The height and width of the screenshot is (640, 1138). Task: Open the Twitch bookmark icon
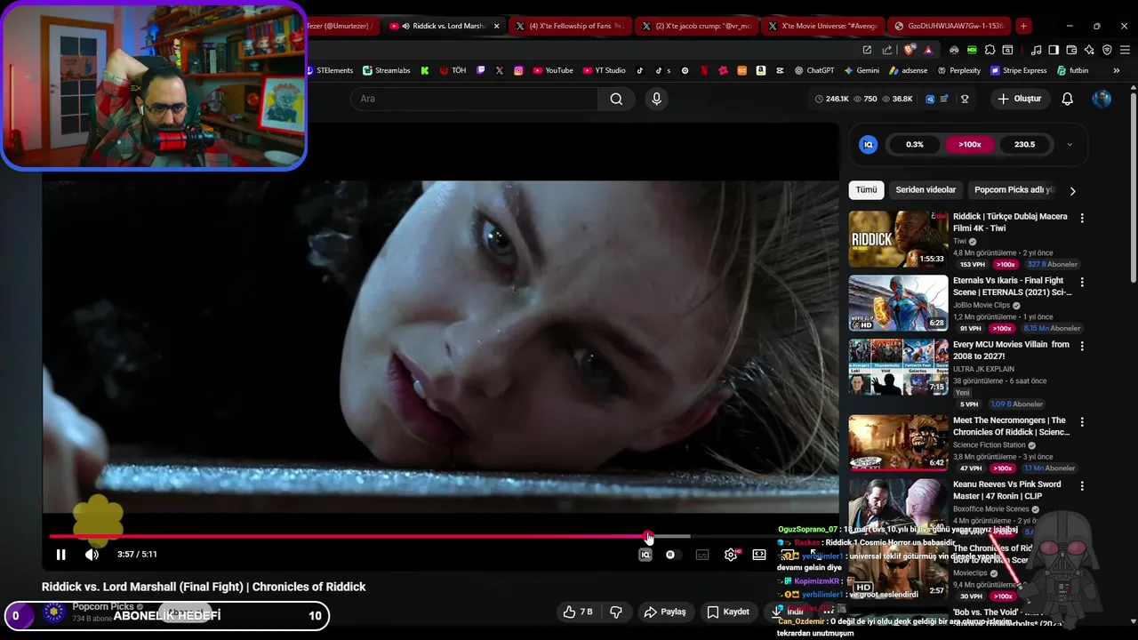(x=481, y=70)
